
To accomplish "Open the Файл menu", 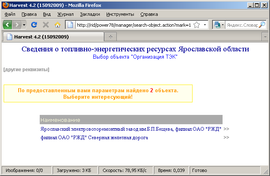I will [10, 14].
